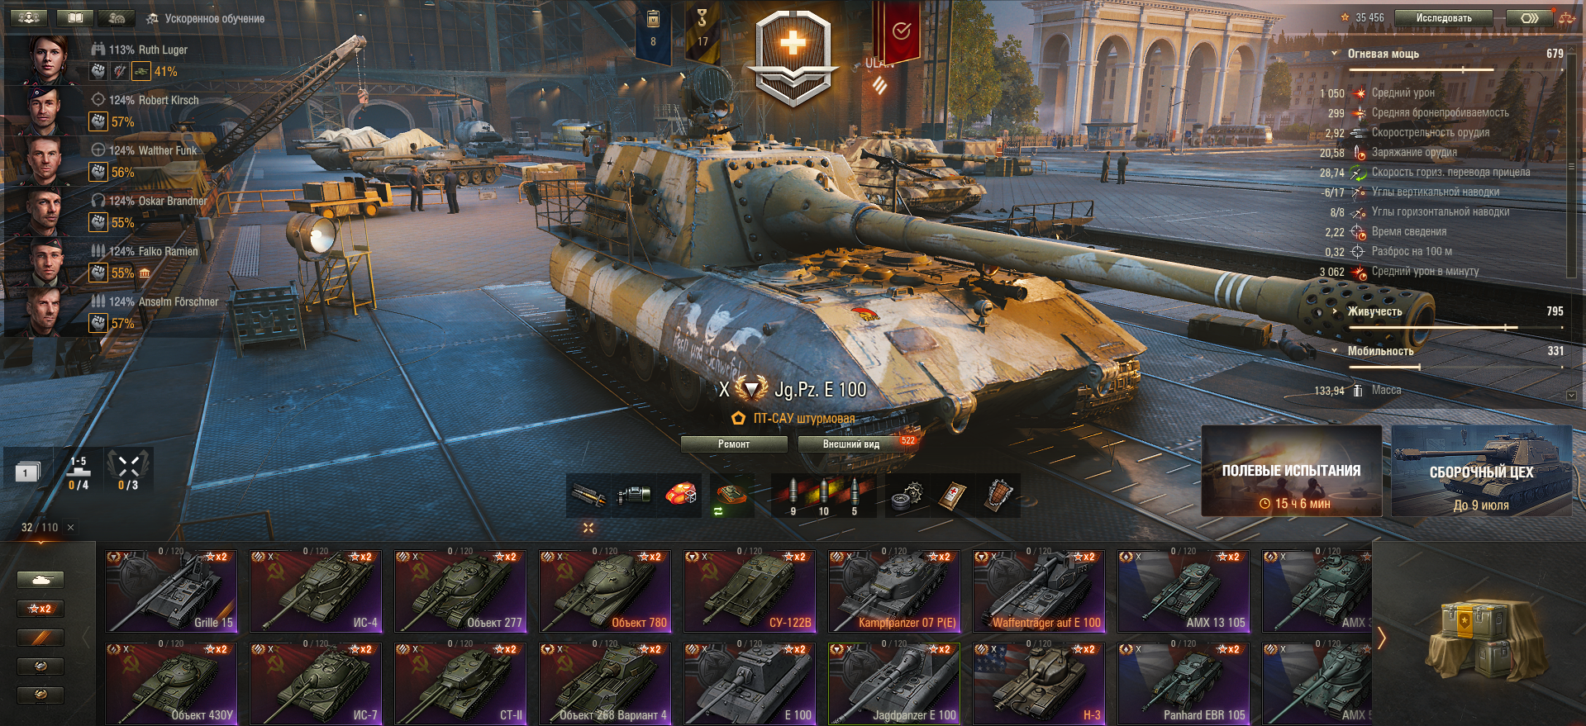Toggle the vehicle-type tank filter button
The width and height of the screenshot is (1586, 726).
pos(40,581)
